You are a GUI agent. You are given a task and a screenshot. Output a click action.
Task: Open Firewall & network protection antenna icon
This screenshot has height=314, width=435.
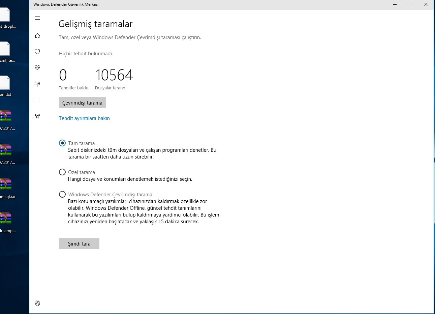pyautogui.click(x=37, y=84)
